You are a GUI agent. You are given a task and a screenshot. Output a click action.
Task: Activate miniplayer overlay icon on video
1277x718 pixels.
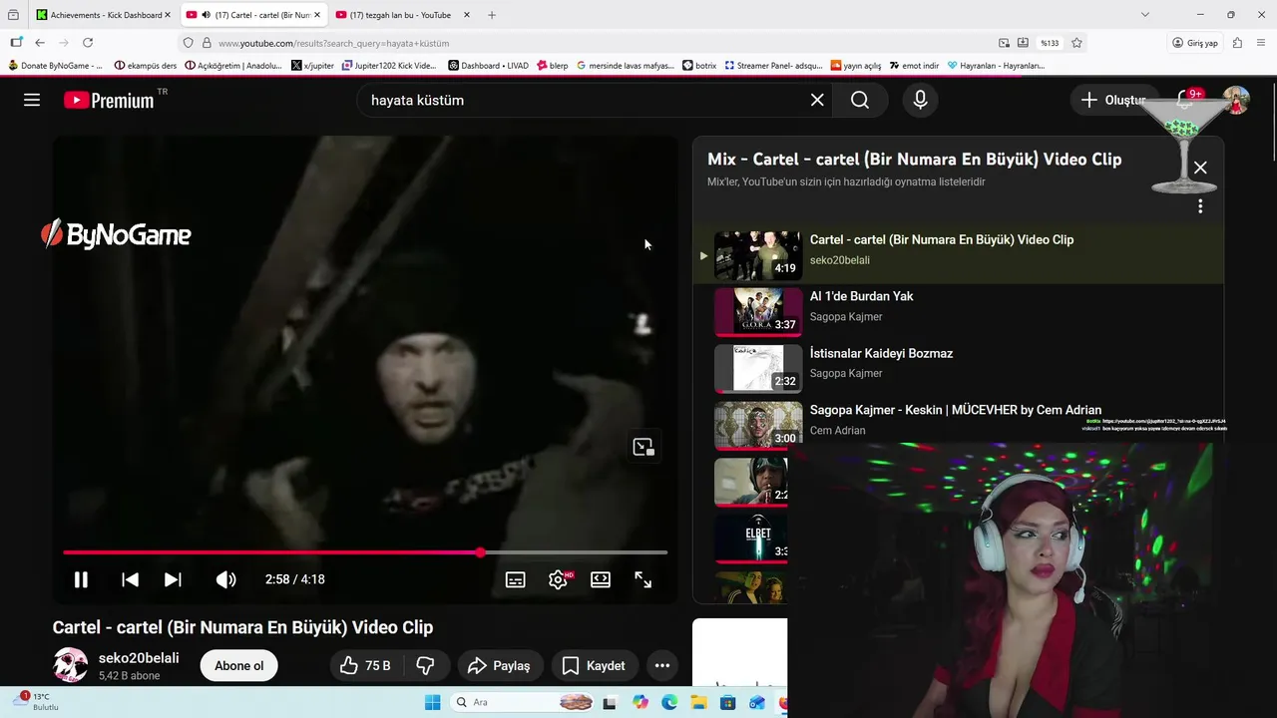[643, 447]
